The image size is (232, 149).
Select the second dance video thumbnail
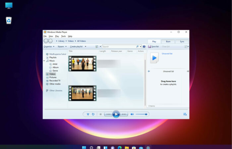pos(83,93)
